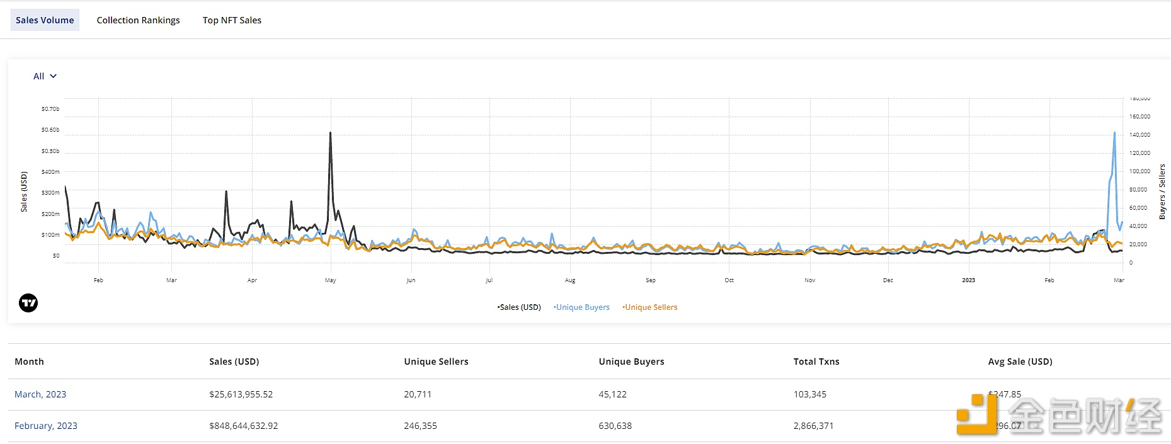Click the Nov label on the x-axis
1171x444 pixels.
[x=809, y=280]
